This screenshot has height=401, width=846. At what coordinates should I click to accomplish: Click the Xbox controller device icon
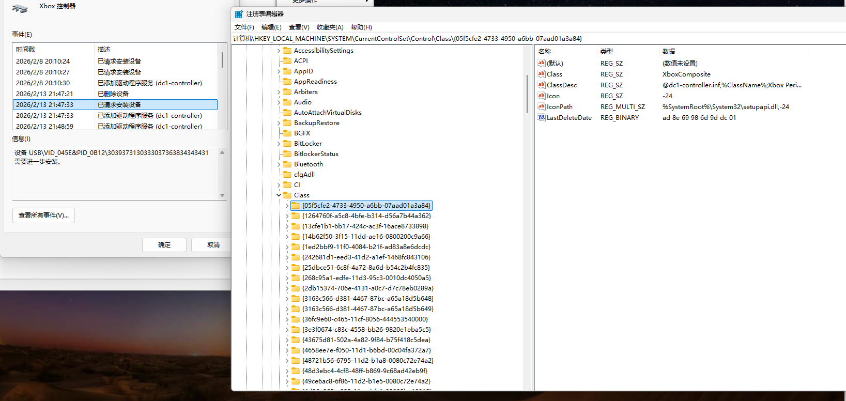(20, 8)
